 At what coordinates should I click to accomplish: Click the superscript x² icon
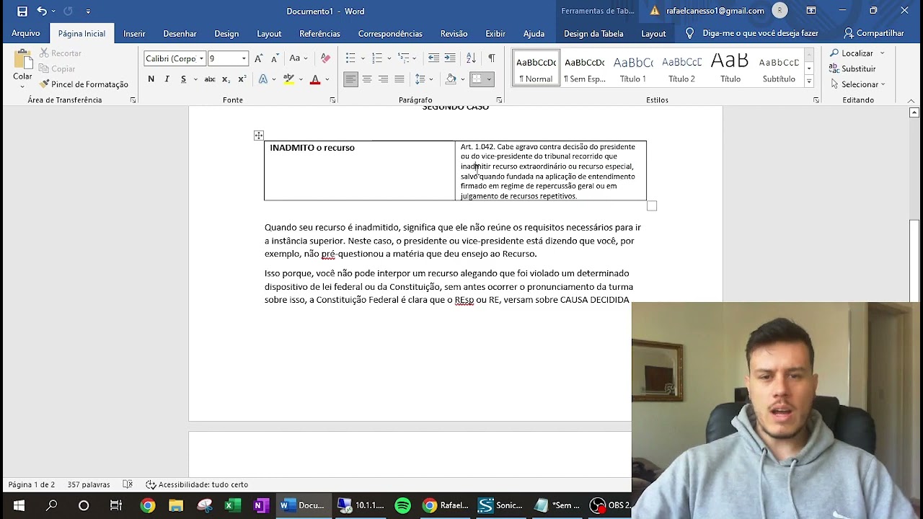[242, 79]
